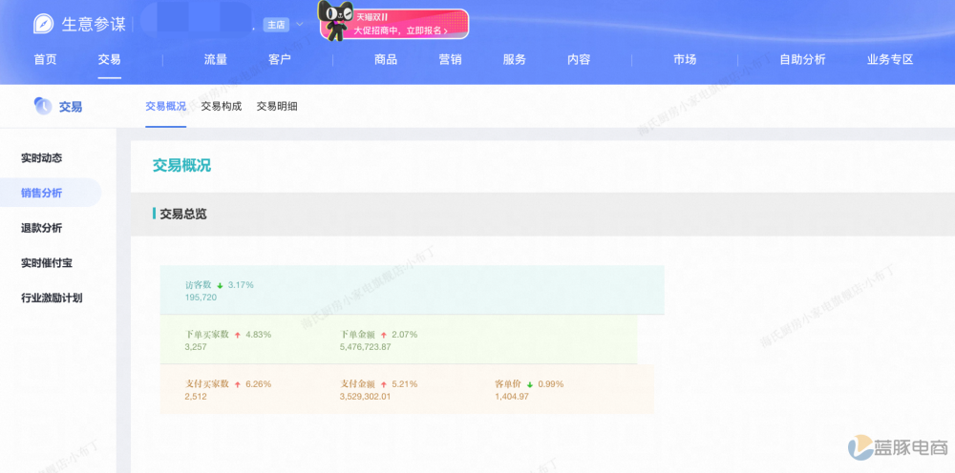Click the Tmall cat mascot icon
Screen dimensions: 955x473
[336, 21]
